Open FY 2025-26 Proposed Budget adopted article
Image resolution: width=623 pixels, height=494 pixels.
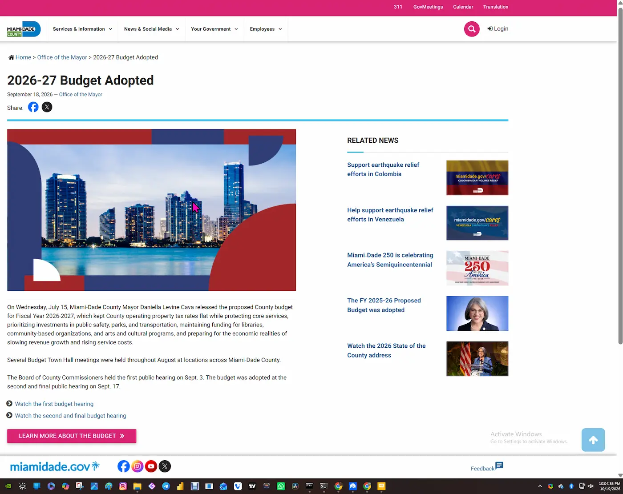(384, 305)
